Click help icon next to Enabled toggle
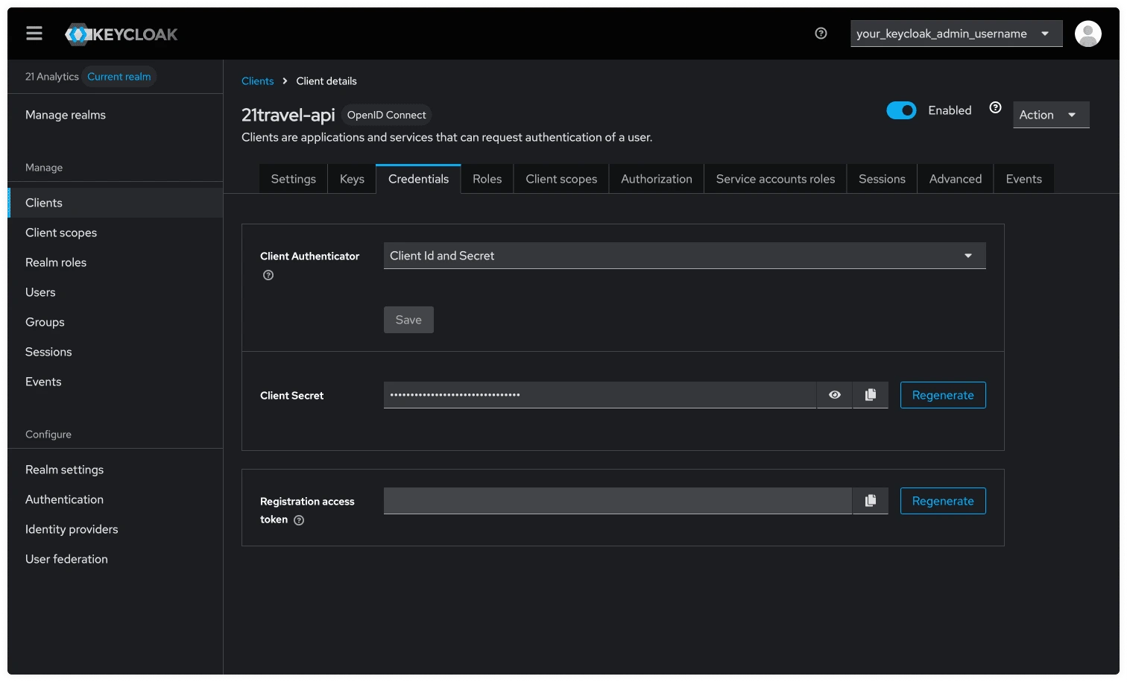Image resolution: width=1127 pixels, height=682 pixels. (x=995, y=108)
